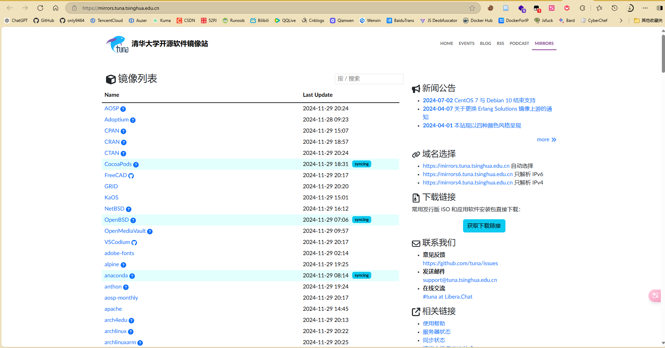Viewport: 665px width, 348px height.
Task: Open the KaOS mirror link
Action: (112, 198)
